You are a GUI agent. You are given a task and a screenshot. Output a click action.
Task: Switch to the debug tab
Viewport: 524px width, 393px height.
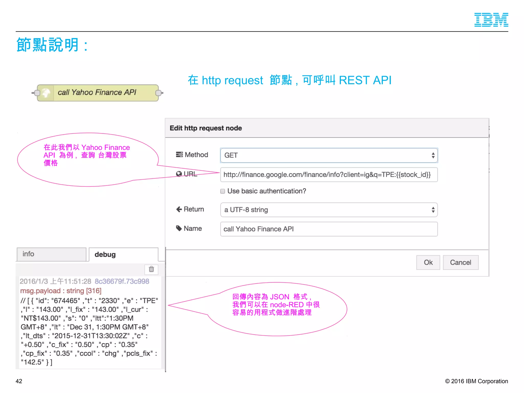124,255
